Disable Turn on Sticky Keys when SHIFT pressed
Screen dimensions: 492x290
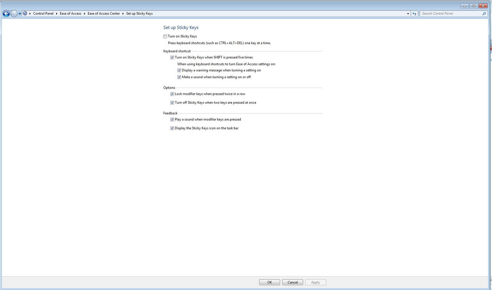click(172, 57)
